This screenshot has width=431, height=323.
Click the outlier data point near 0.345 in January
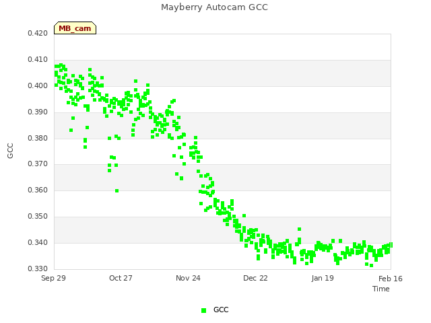(299, 229)
